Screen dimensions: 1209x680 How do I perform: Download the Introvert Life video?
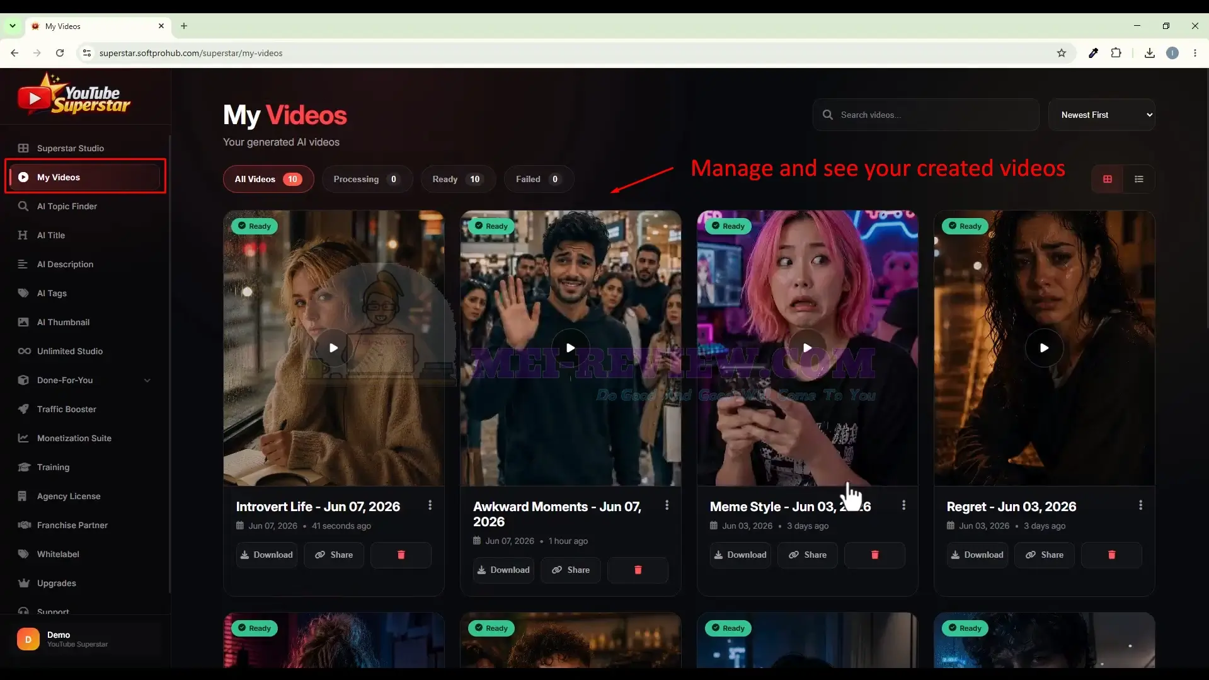click(266, 555)
